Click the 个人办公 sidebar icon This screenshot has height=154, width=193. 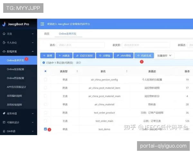click(4, 42)
